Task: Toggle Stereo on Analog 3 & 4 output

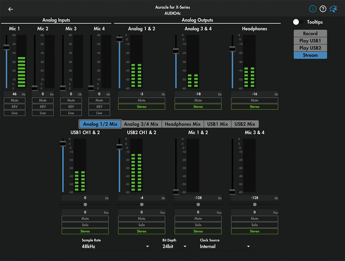Action: click(x=198, y=107)
